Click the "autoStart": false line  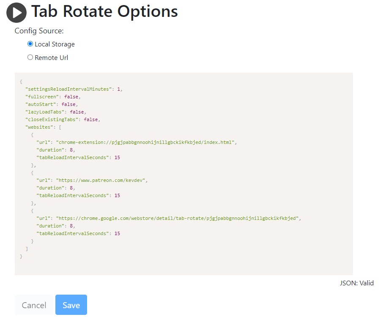(52, 104)
